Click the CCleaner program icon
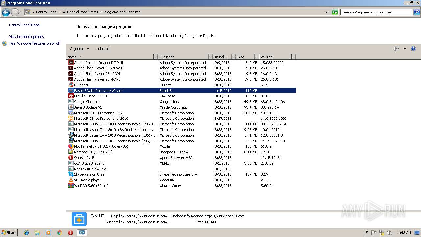This screenshot has width=421, height=237. point(71,85)
